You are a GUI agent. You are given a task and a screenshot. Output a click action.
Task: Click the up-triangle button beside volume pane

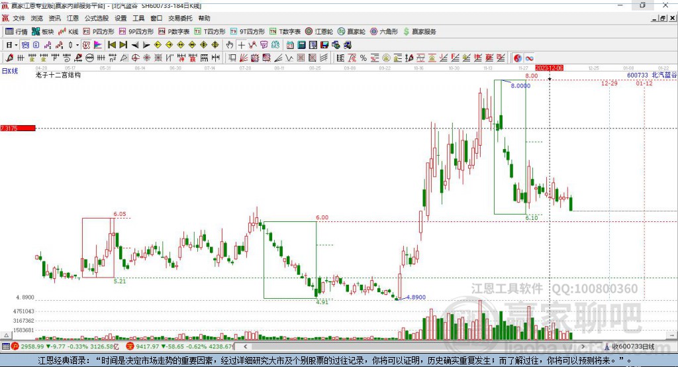[6, 335]
